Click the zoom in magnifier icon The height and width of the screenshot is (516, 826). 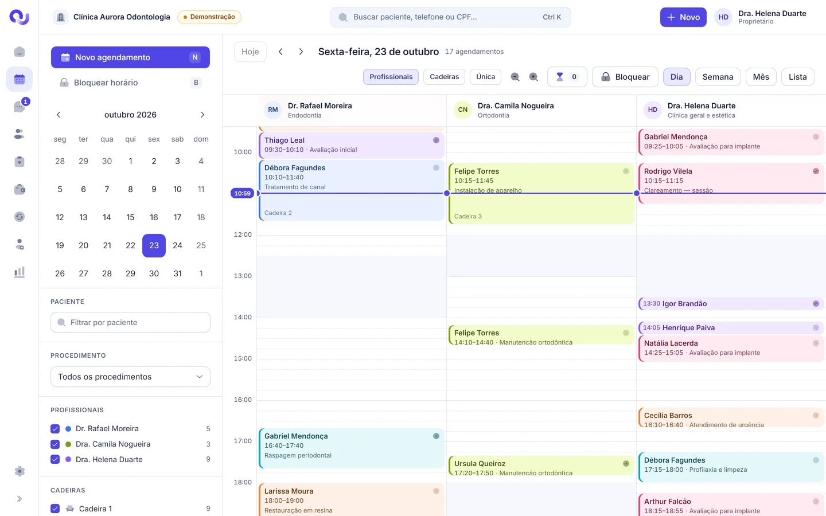[x=533, y=77]
